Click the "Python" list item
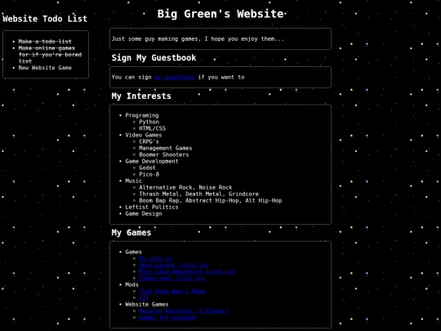 tap(149, 122)
